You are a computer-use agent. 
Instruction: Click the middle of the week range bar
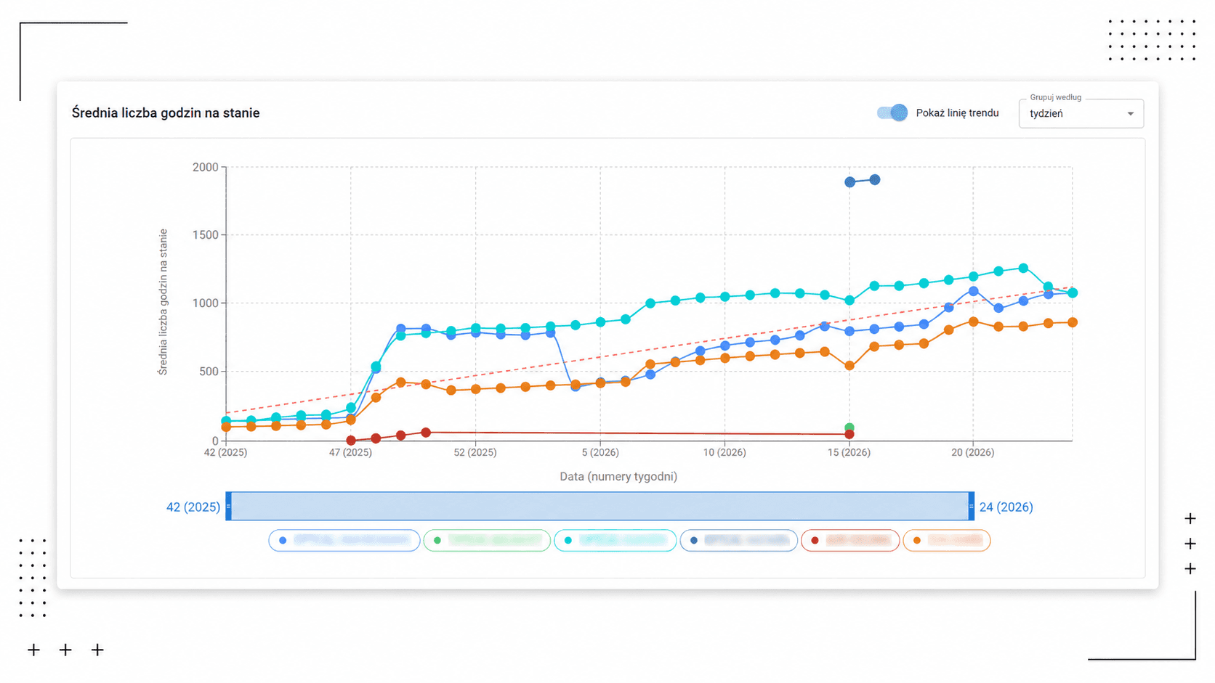600,506
